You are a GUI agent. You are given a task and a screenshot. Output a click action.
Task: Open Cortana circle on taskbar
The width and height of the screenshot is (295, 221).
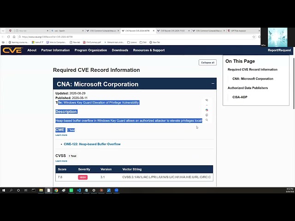(x=18, y=190)
